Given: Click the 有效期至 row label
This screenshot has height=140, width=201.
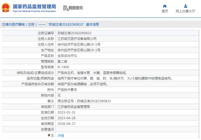Looking at the screenshot, I should click(47, 124).
